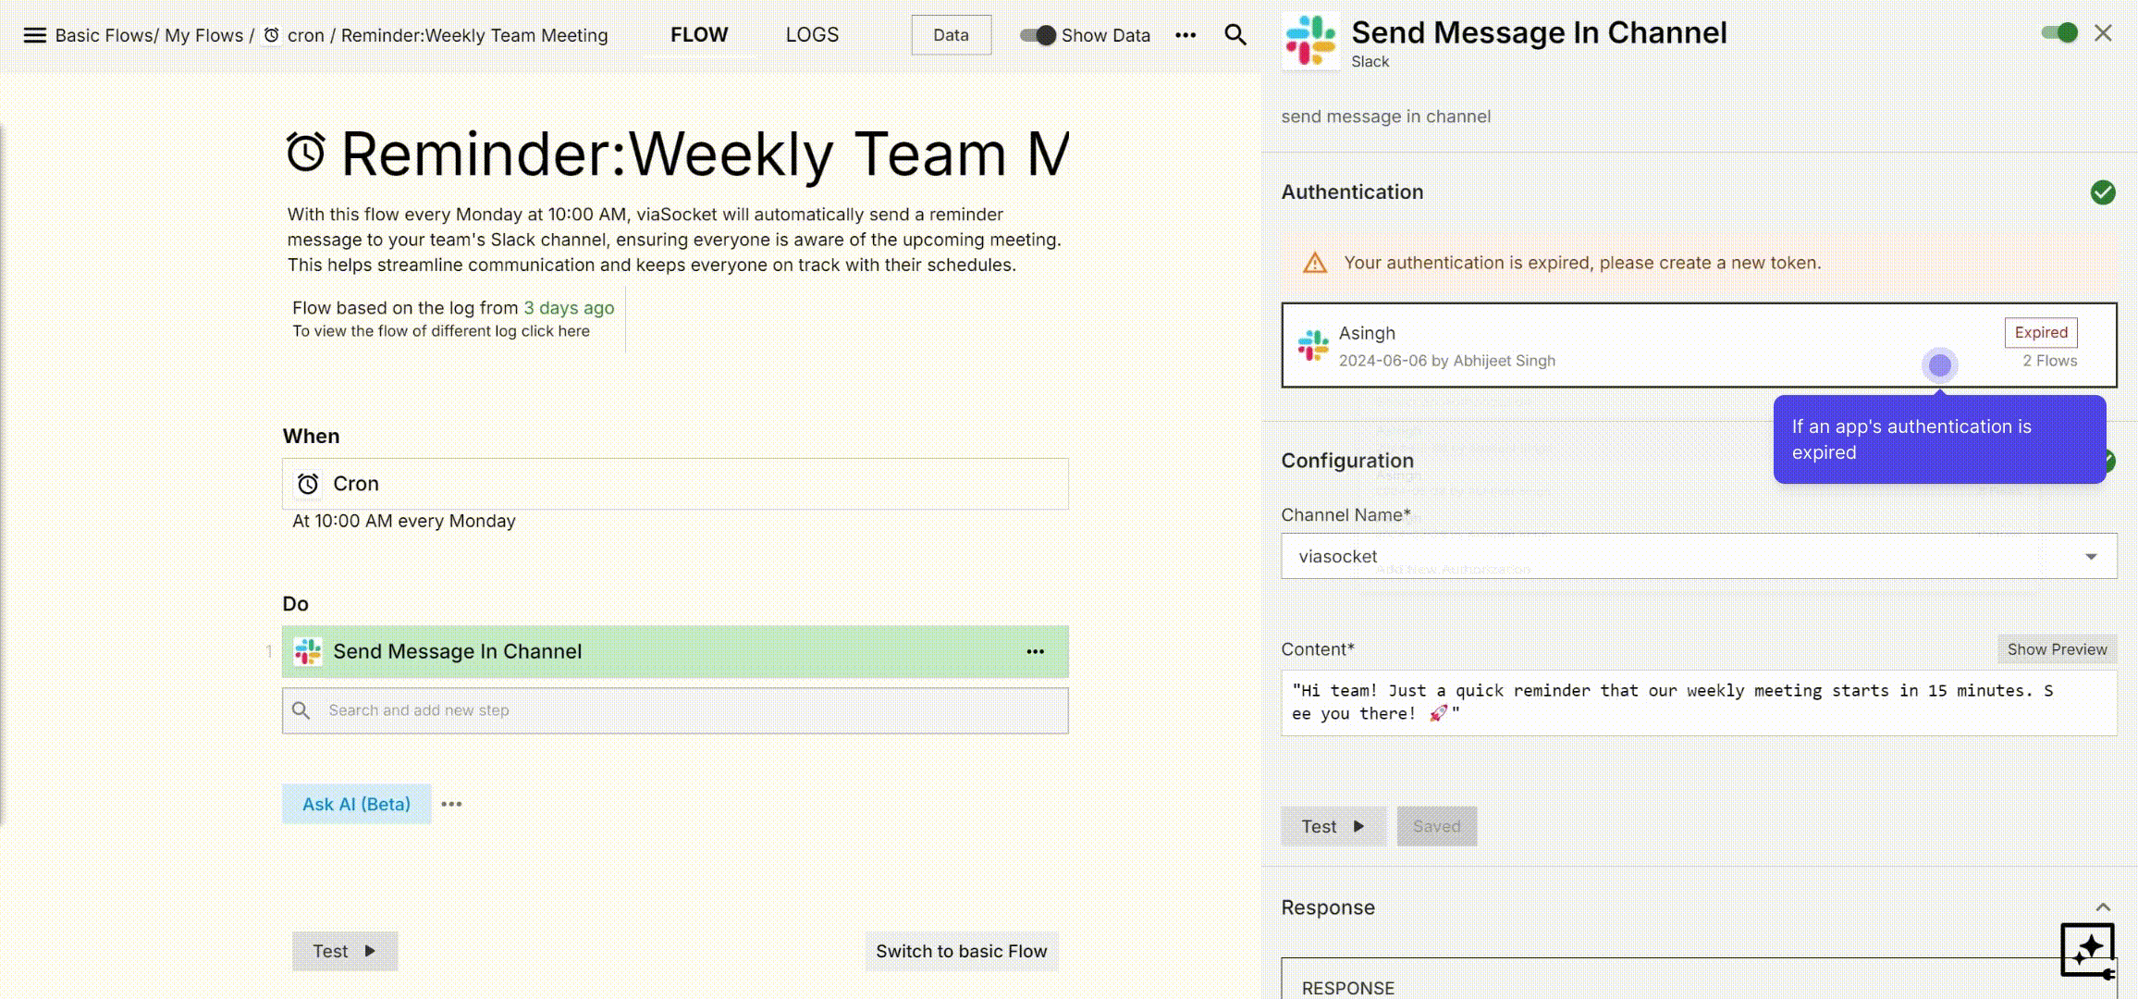Image resolution: width=2138 pixels, height=999 pixels.
Task: Switch to the FLOW tab
Action: pos(699,35)
